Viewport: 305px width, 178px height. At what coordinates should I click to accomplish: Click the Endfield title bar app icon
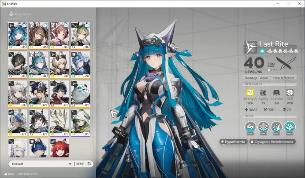click(x=4, y=4)
